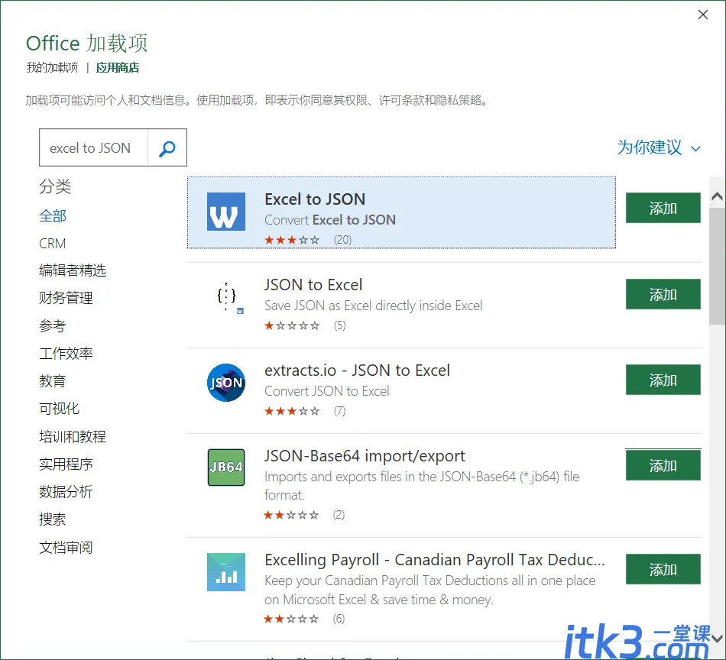The width and height of the screenshot is (726, 660).
Task: Click 'Save JSON as Excel directly inside Excel'
Action: pyautogui.click(x=374, y=306)
